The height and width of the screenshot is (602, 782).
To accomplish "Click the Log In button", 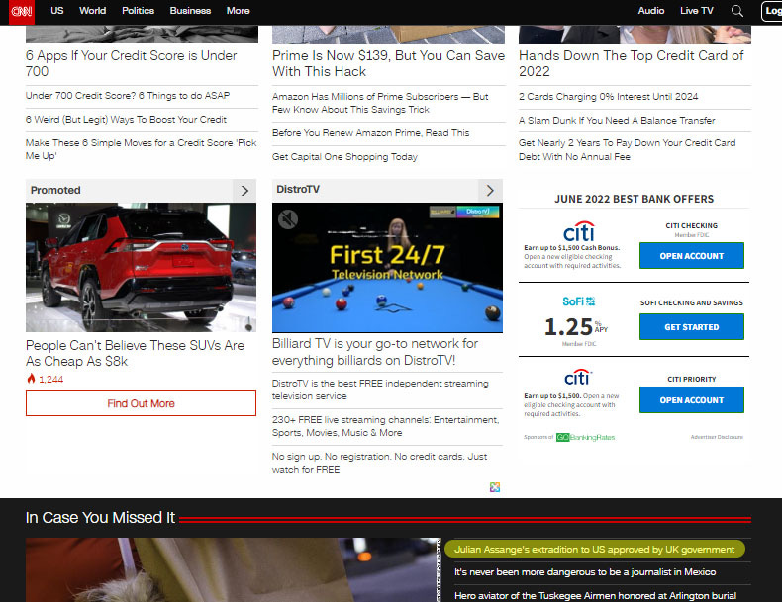I will pyautogui.click(x=771, y=11).
